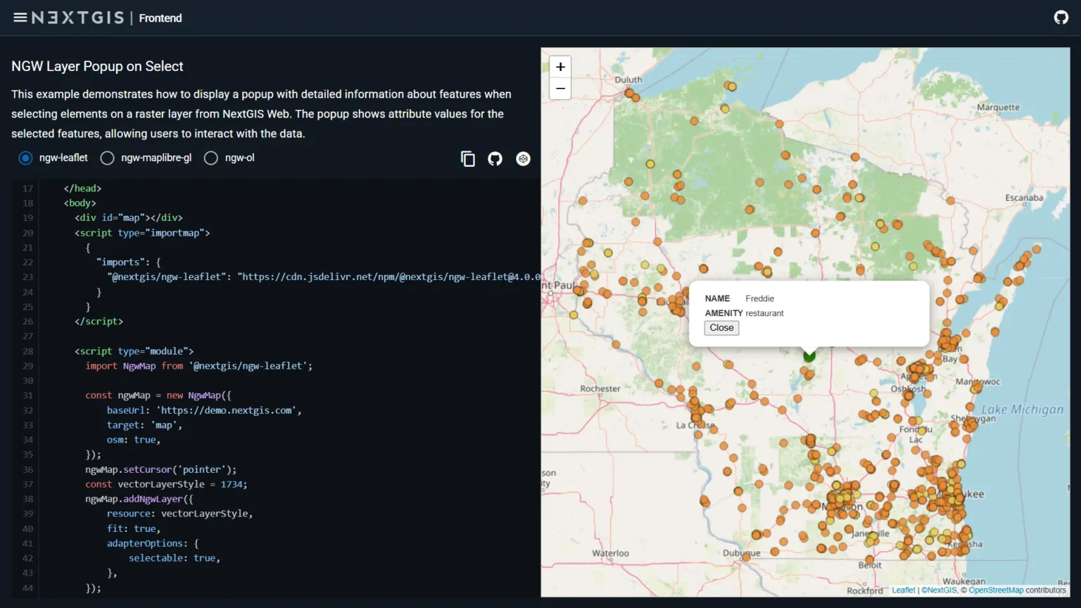
Task: Copy code with the copy icon
Action: [468, 159]
